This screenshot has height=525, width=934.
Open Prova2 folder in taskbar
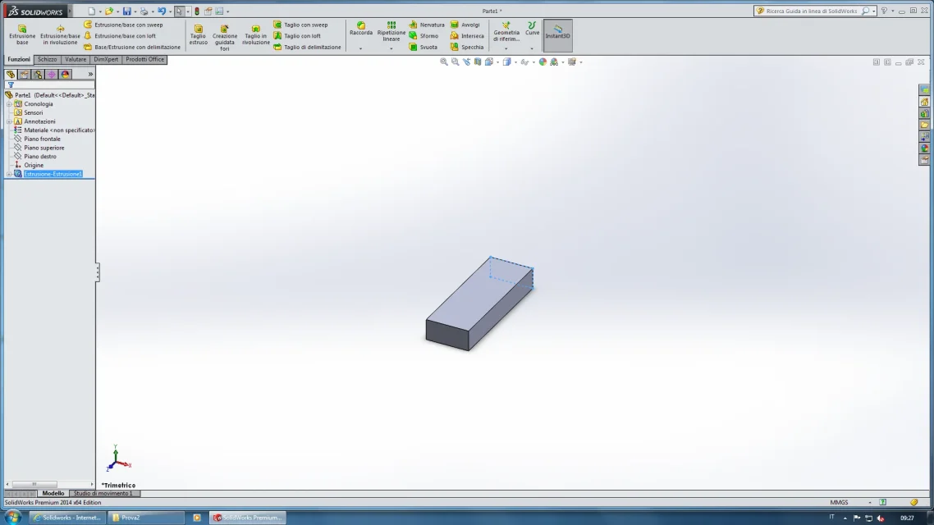146,518
